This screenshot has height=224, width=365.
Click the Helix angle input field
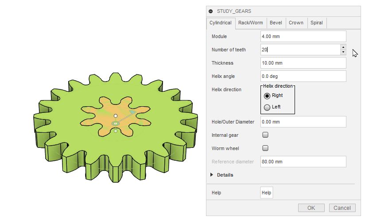(x=303, y=76)
